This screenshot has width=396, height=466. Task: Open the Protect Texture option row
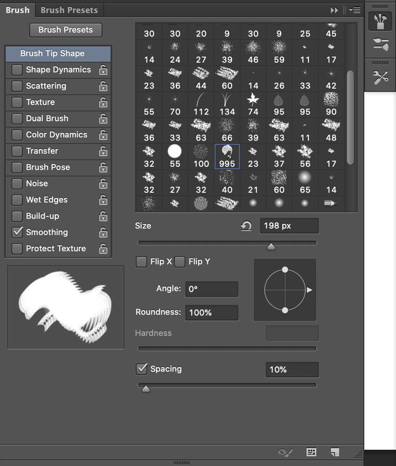[x=58, y=249]
